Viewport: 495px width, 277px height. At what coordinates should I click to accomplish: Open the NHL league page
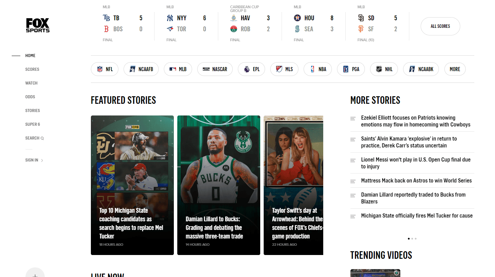point(384,69)
